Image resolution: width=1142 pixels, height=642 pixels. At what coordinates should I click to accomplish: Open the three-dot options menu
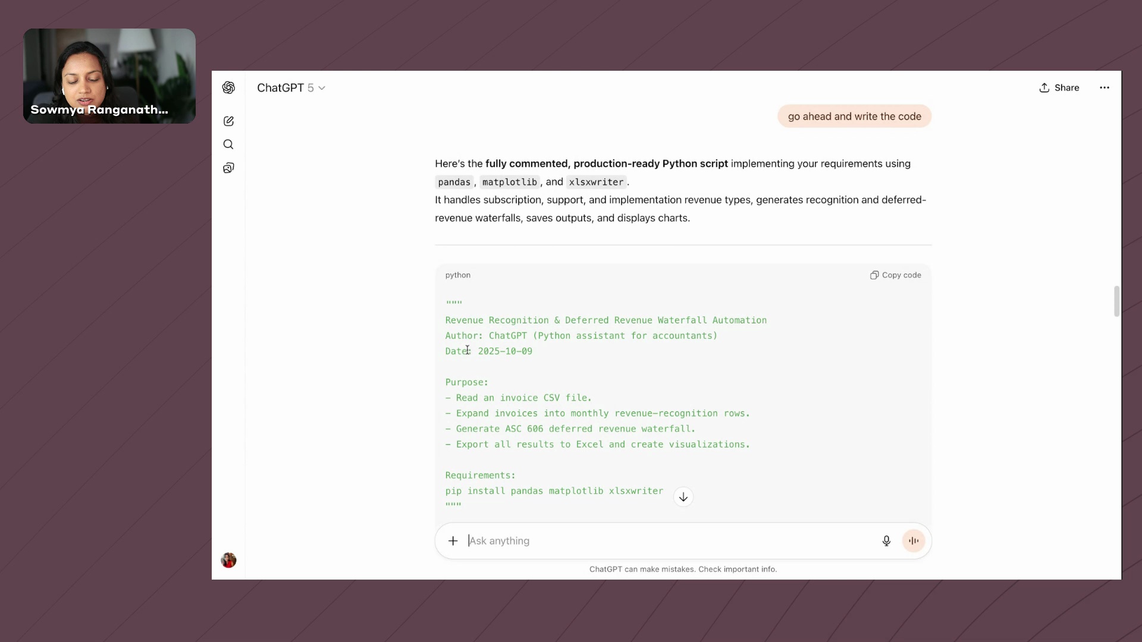click(1105, 88)
